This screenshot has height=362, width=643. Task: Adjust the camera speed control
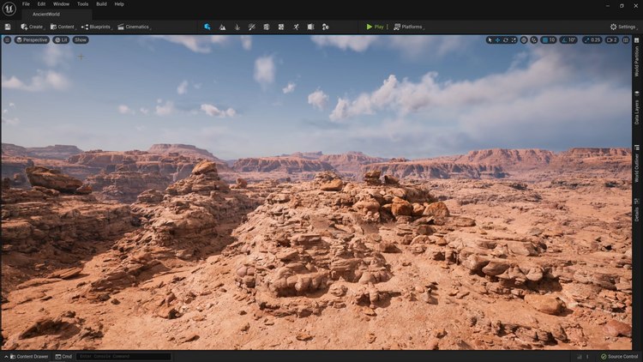613,39
